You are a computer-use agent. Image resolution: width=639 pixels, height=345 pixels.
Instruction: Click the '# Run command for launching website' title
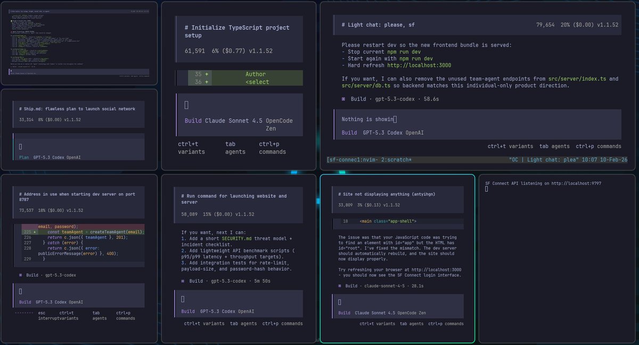pos(234,199)
